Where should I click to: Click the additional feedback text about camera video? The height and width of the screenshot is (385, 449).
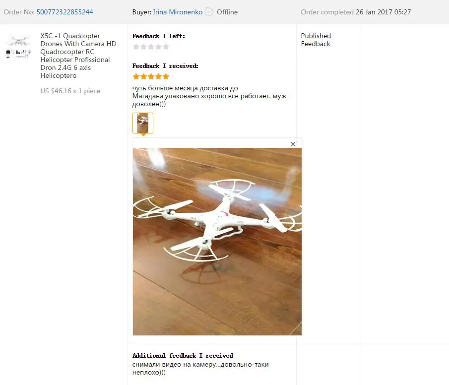tap(200, 369)
